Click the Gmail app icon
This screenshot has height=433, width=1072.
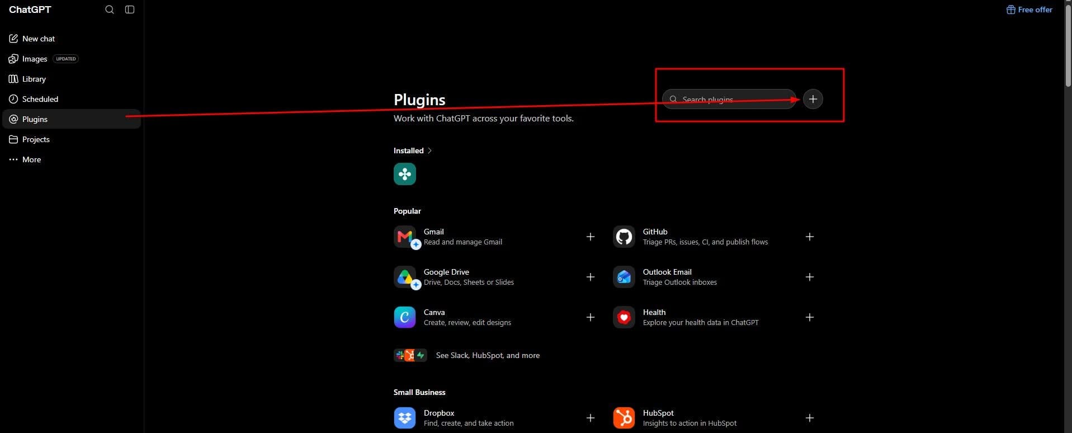pyautogui.click(x=405, y=237)
